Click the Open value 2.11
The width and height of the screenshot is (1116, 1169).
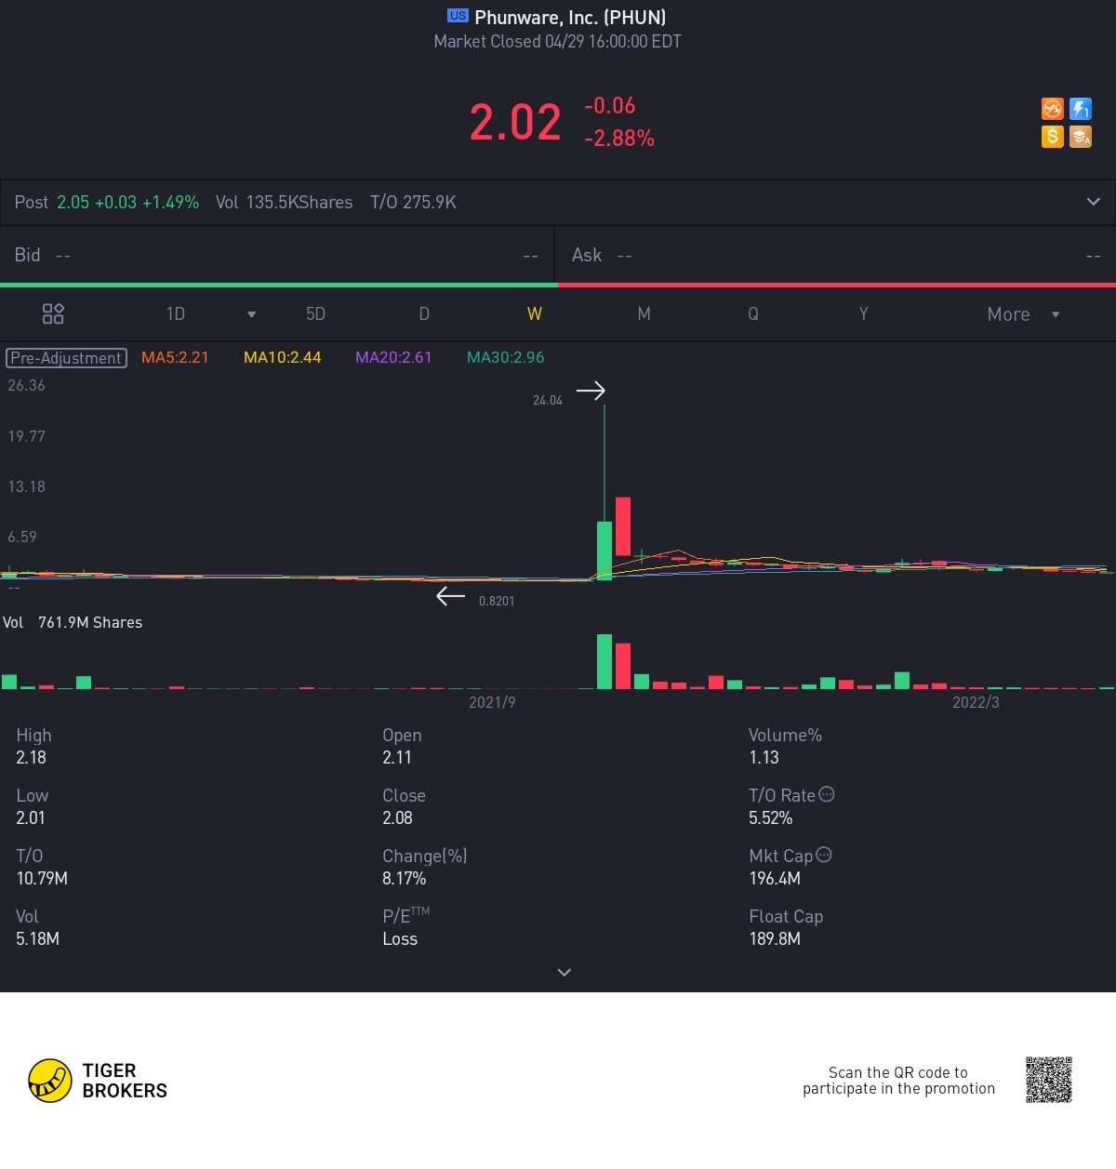397,757
